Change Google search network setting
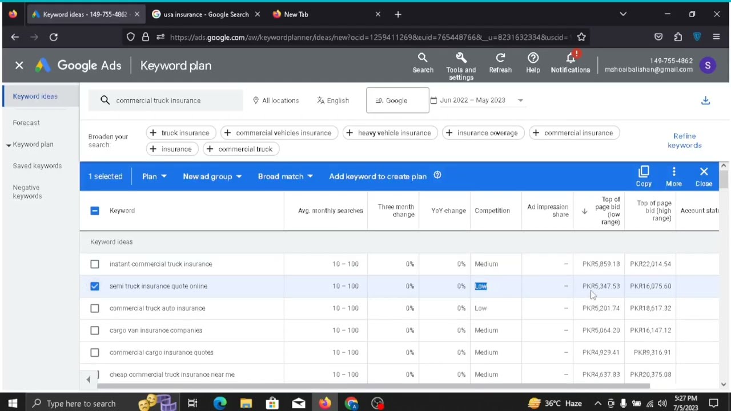 tap(397, 100)
